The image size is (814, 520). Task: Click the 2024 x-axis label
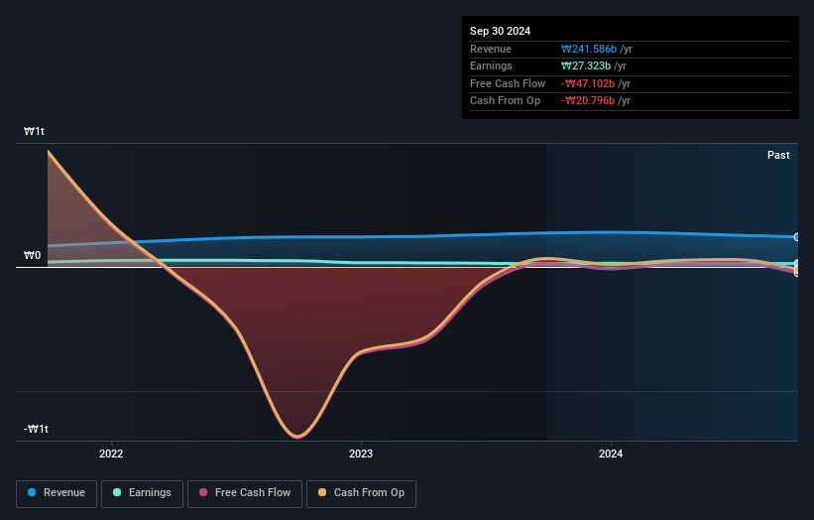[611, 454]
